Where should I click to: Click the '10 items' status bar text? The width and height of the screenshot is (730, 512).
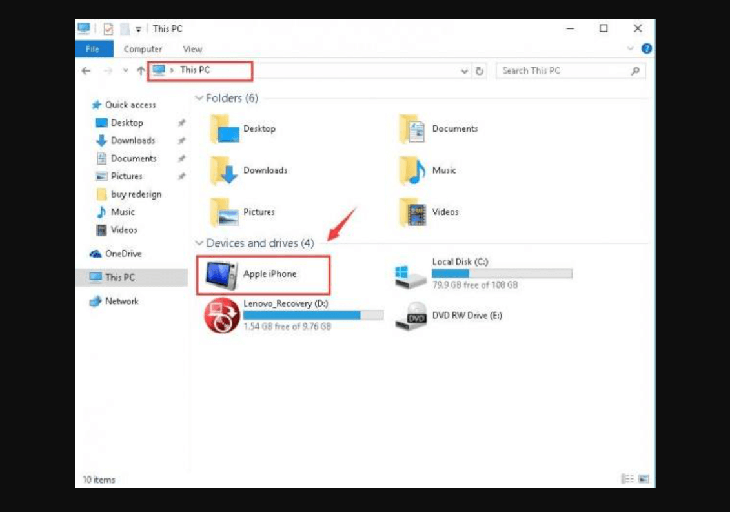tap(99, 480)
